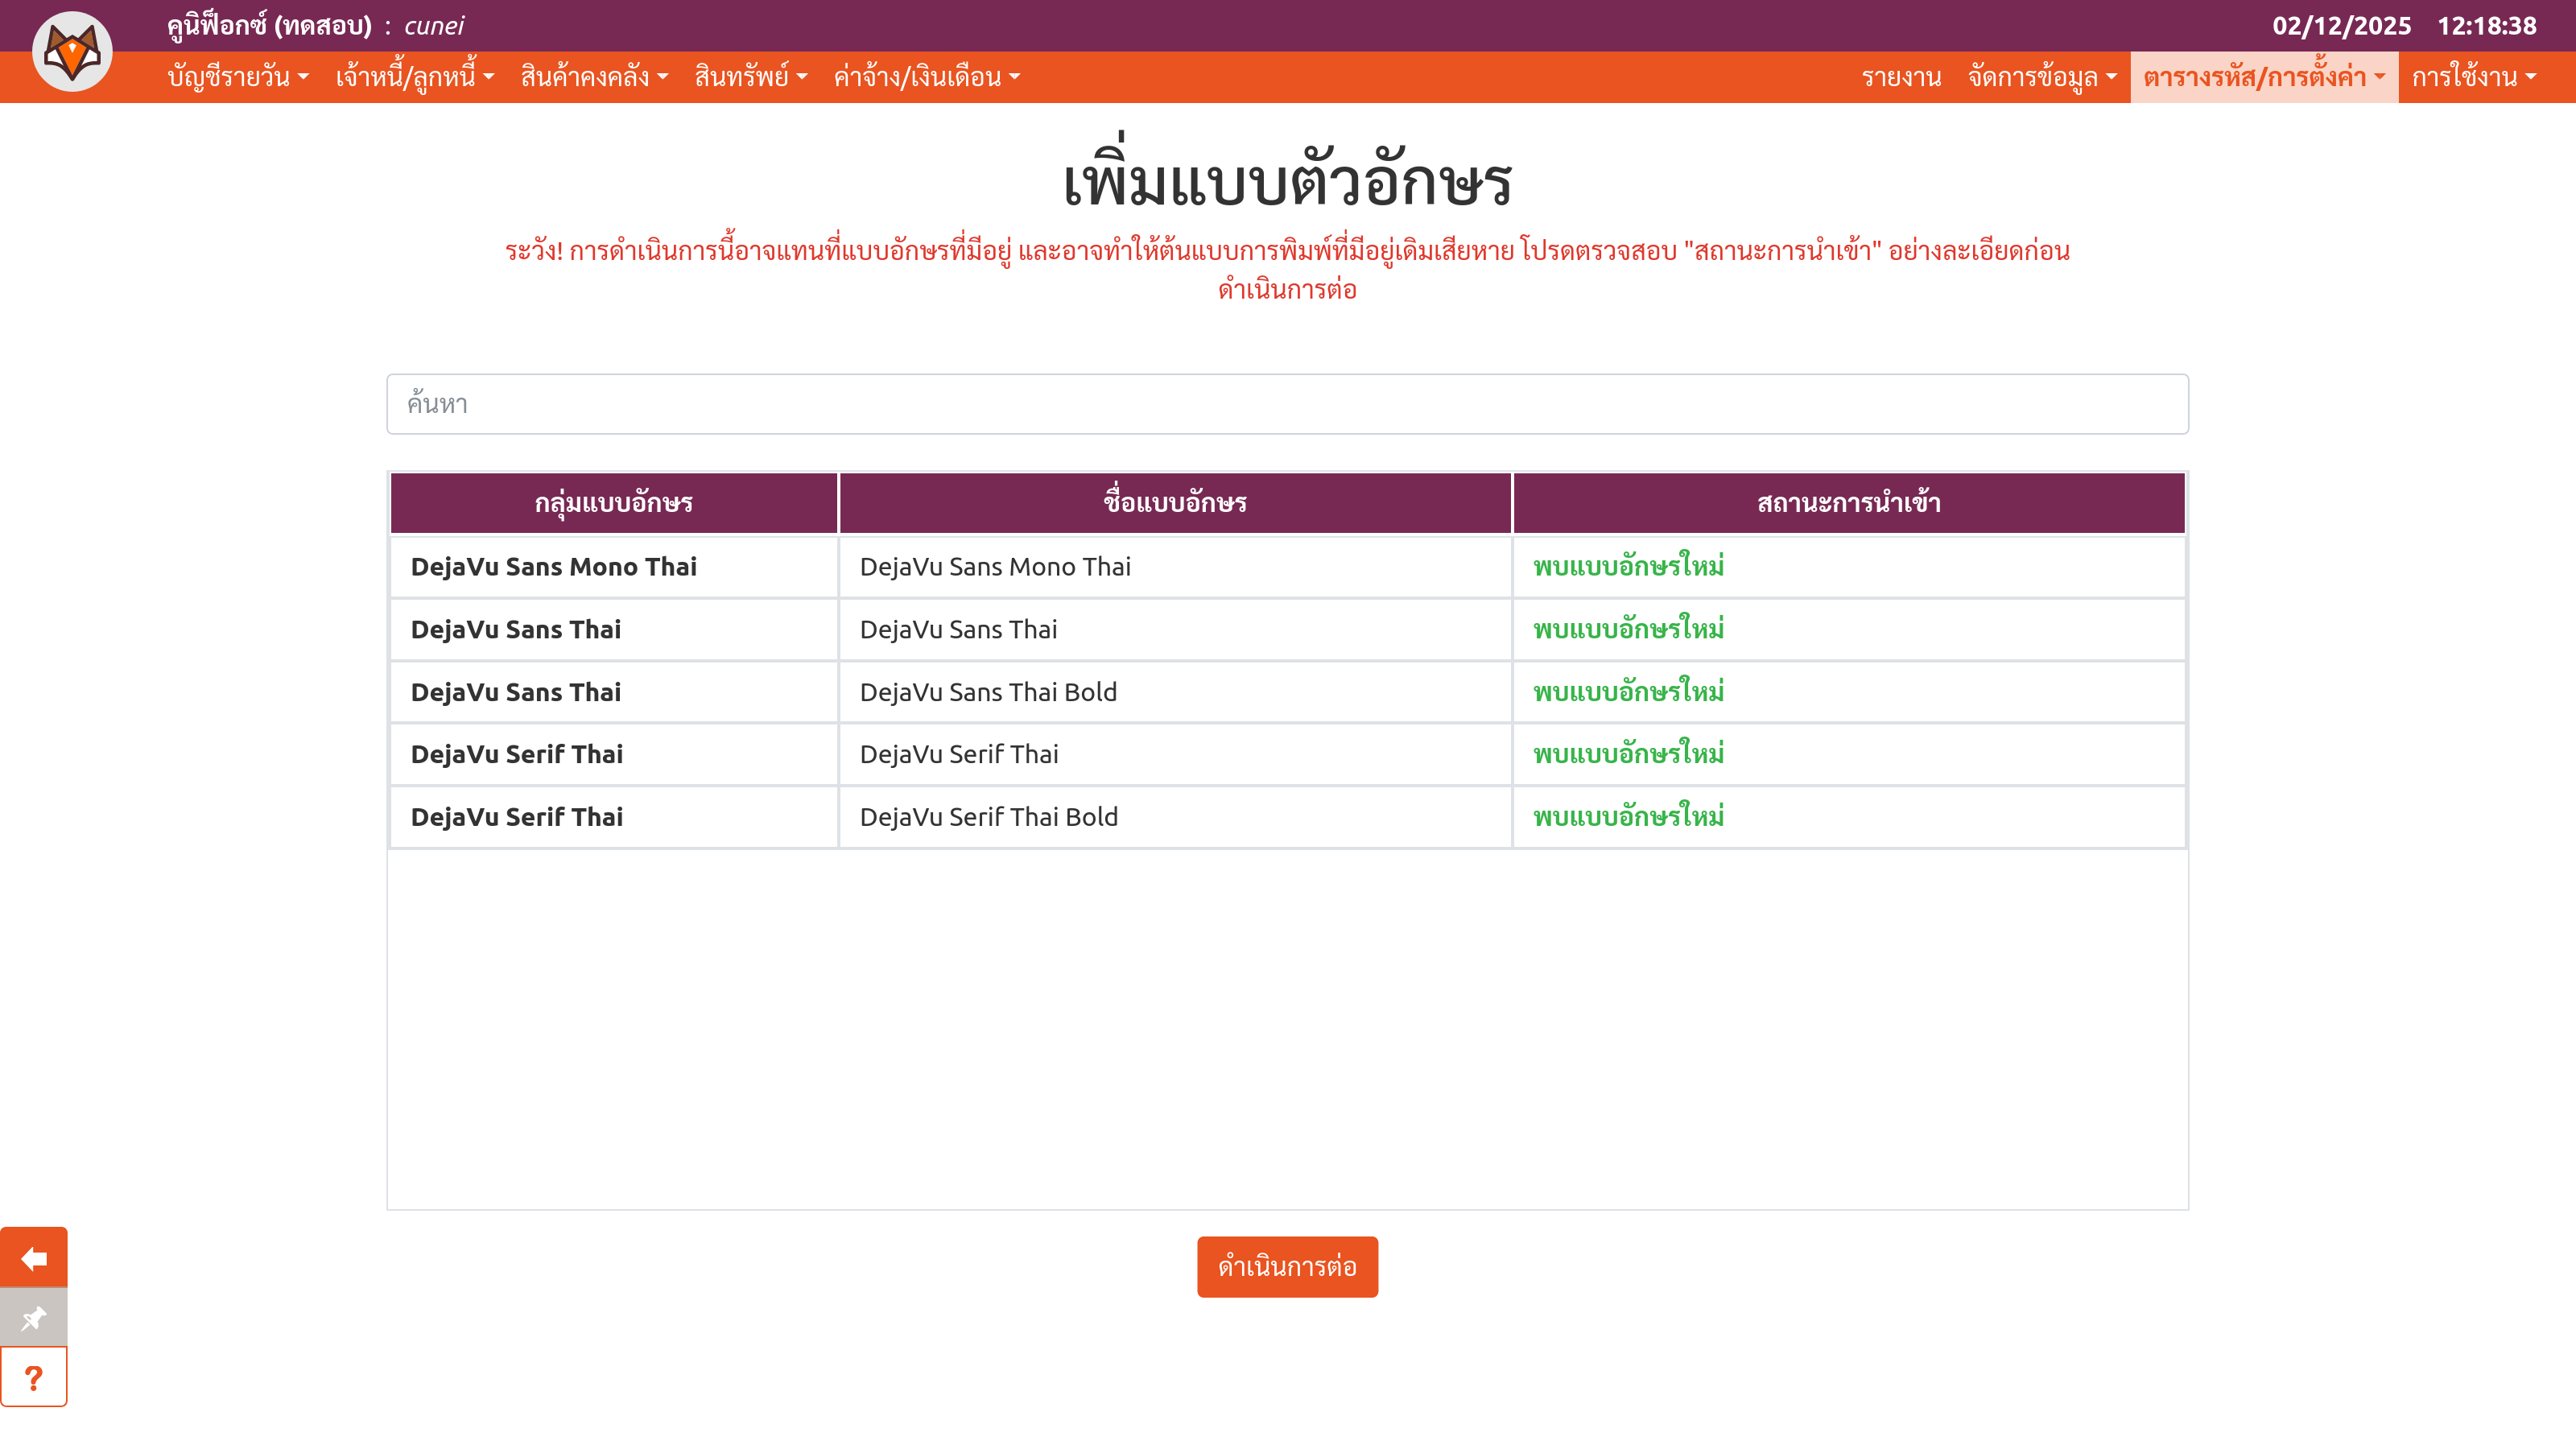Open the รายงาน menu item
Viewport: 2576px width, 1449px height.
point(1901,77)
